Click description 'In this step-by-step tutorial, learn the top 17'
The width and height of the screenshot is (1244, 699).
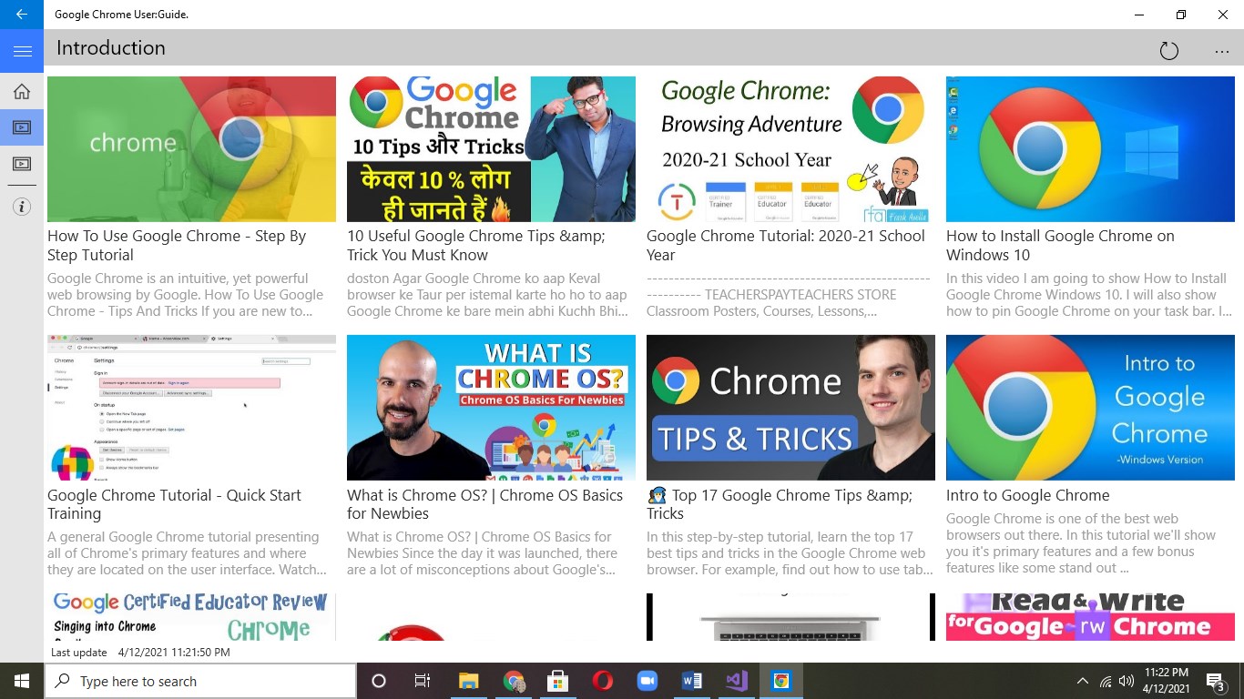[790, 553]
